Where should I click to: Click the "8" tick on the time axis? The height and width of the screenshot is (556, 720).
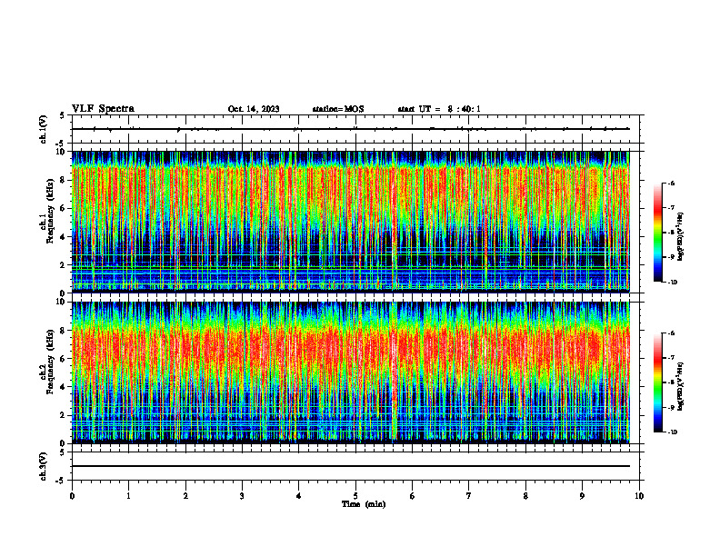coord(525,496)
